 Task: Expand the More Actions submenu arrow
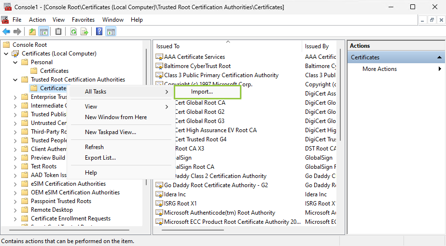440,69
